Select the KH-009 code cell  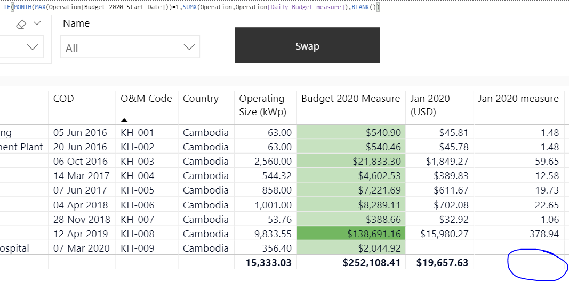pos(137,248)
